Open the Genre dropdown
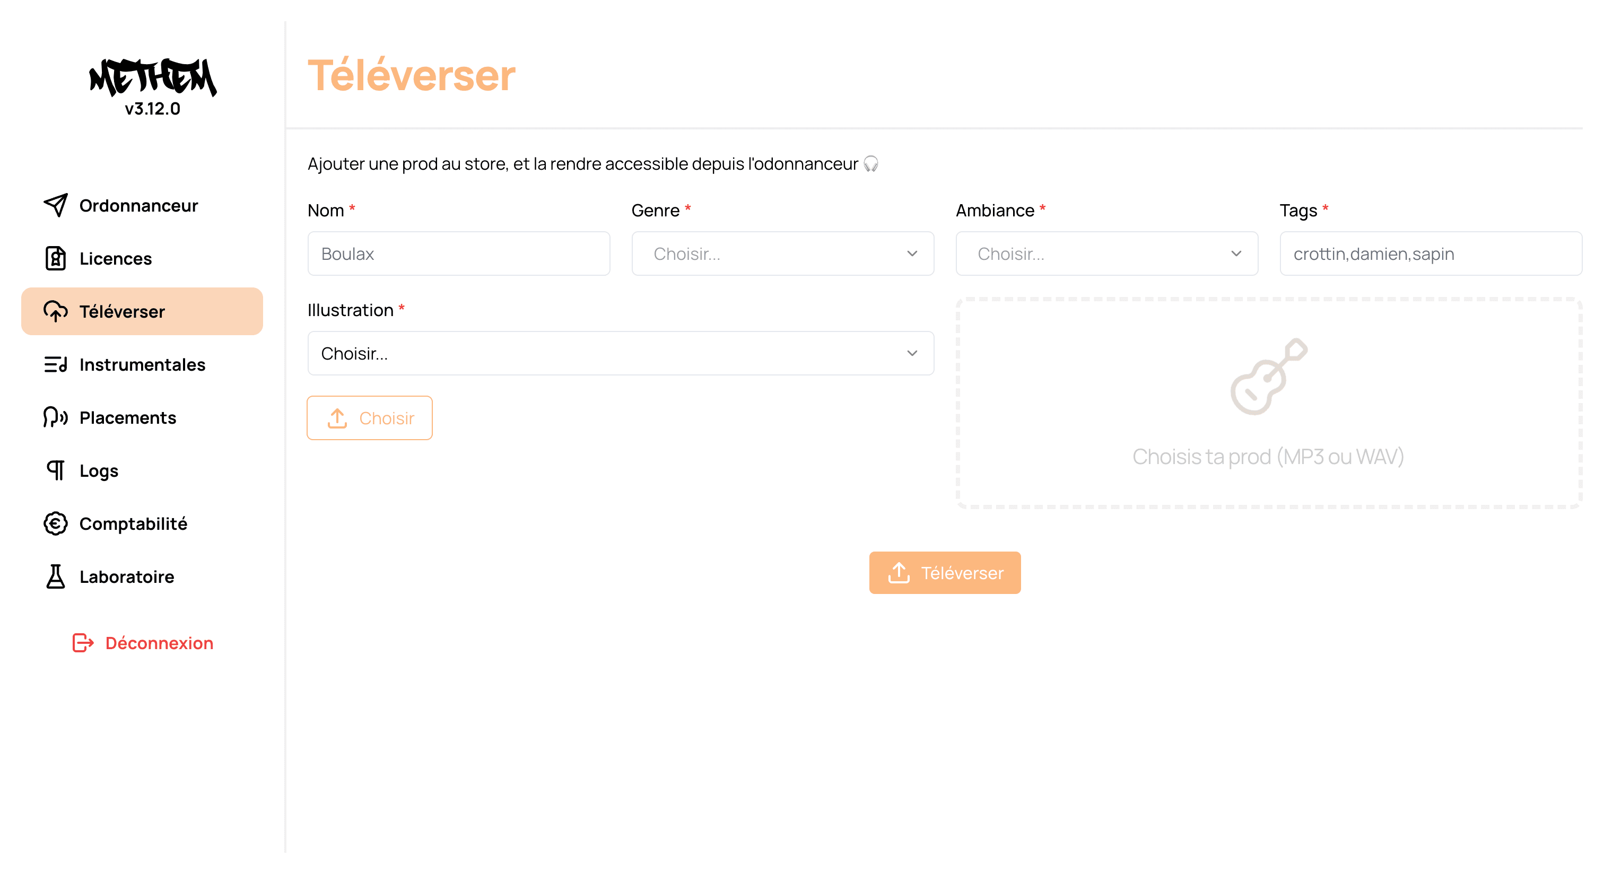The width and height of the screenshot is (1604, 874). [x=782, y=254]
